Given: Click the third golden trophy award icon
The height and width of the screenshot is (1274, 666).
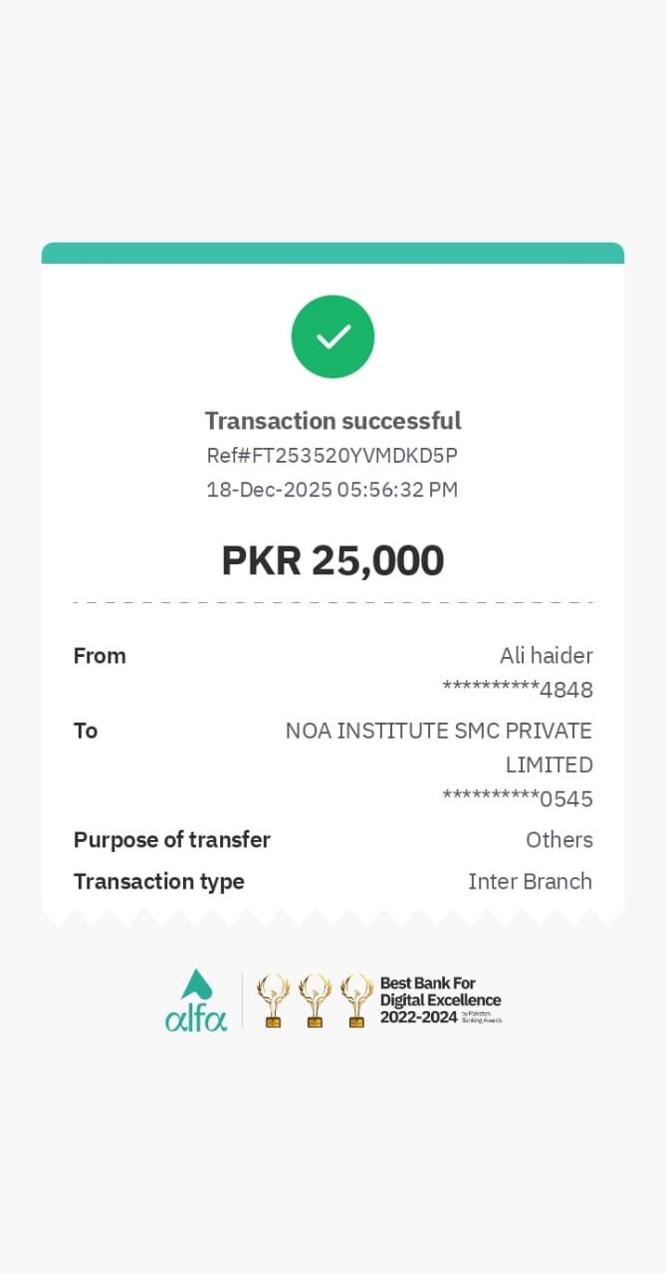Looking at the screenshot, I should (356, 1000).
